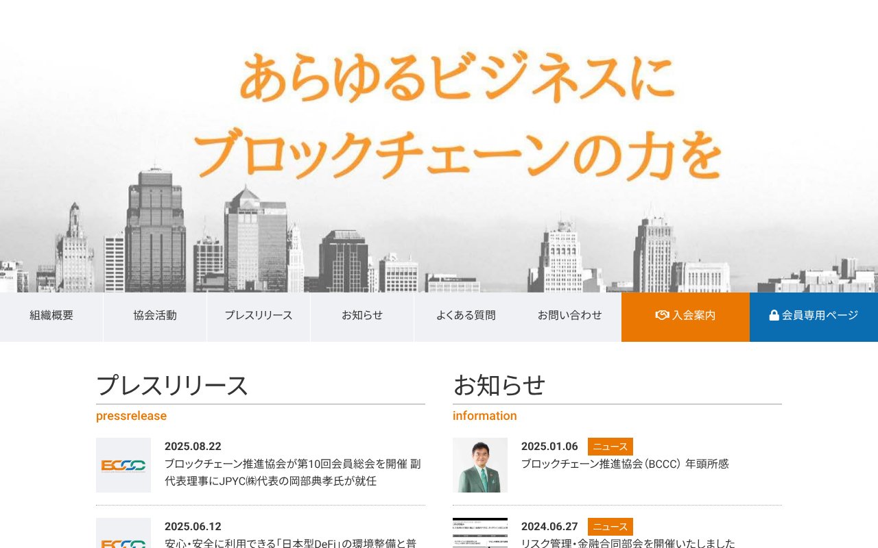The height and width of the screenshot is (548, 878).
Task: Open the 協会活動 navigation menu item
Action: click(154, 316)
